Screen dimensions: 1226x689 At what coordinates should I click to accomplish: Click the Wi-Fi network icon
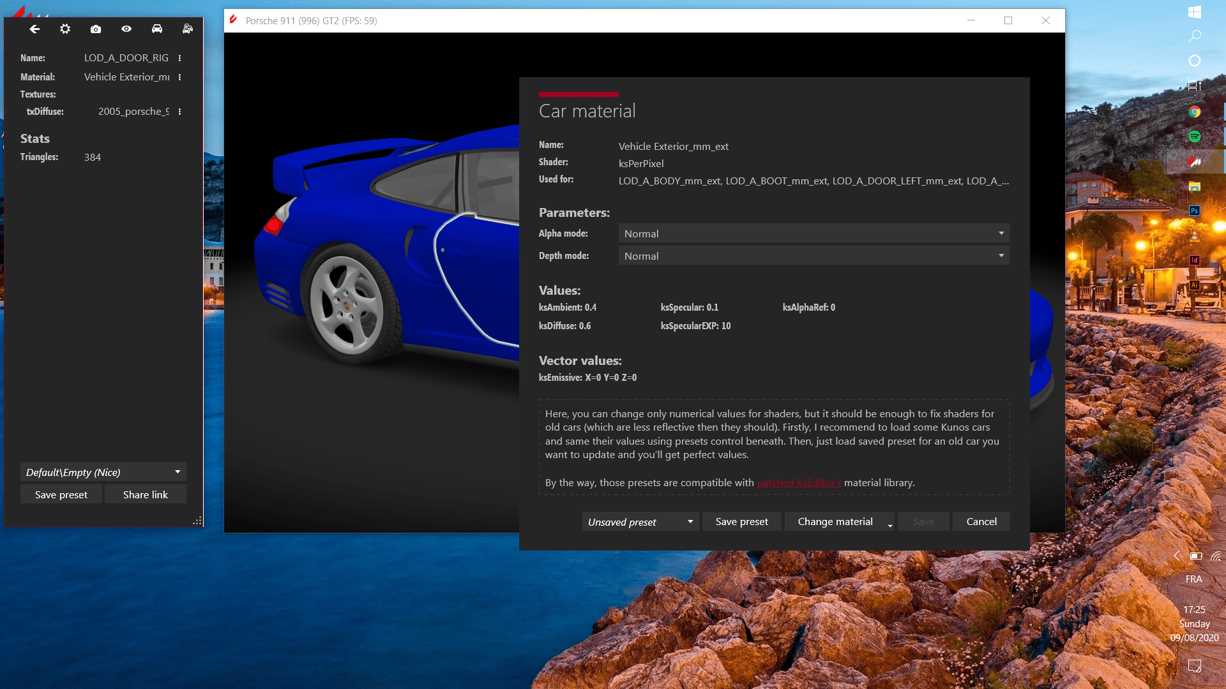(1215, 556)
